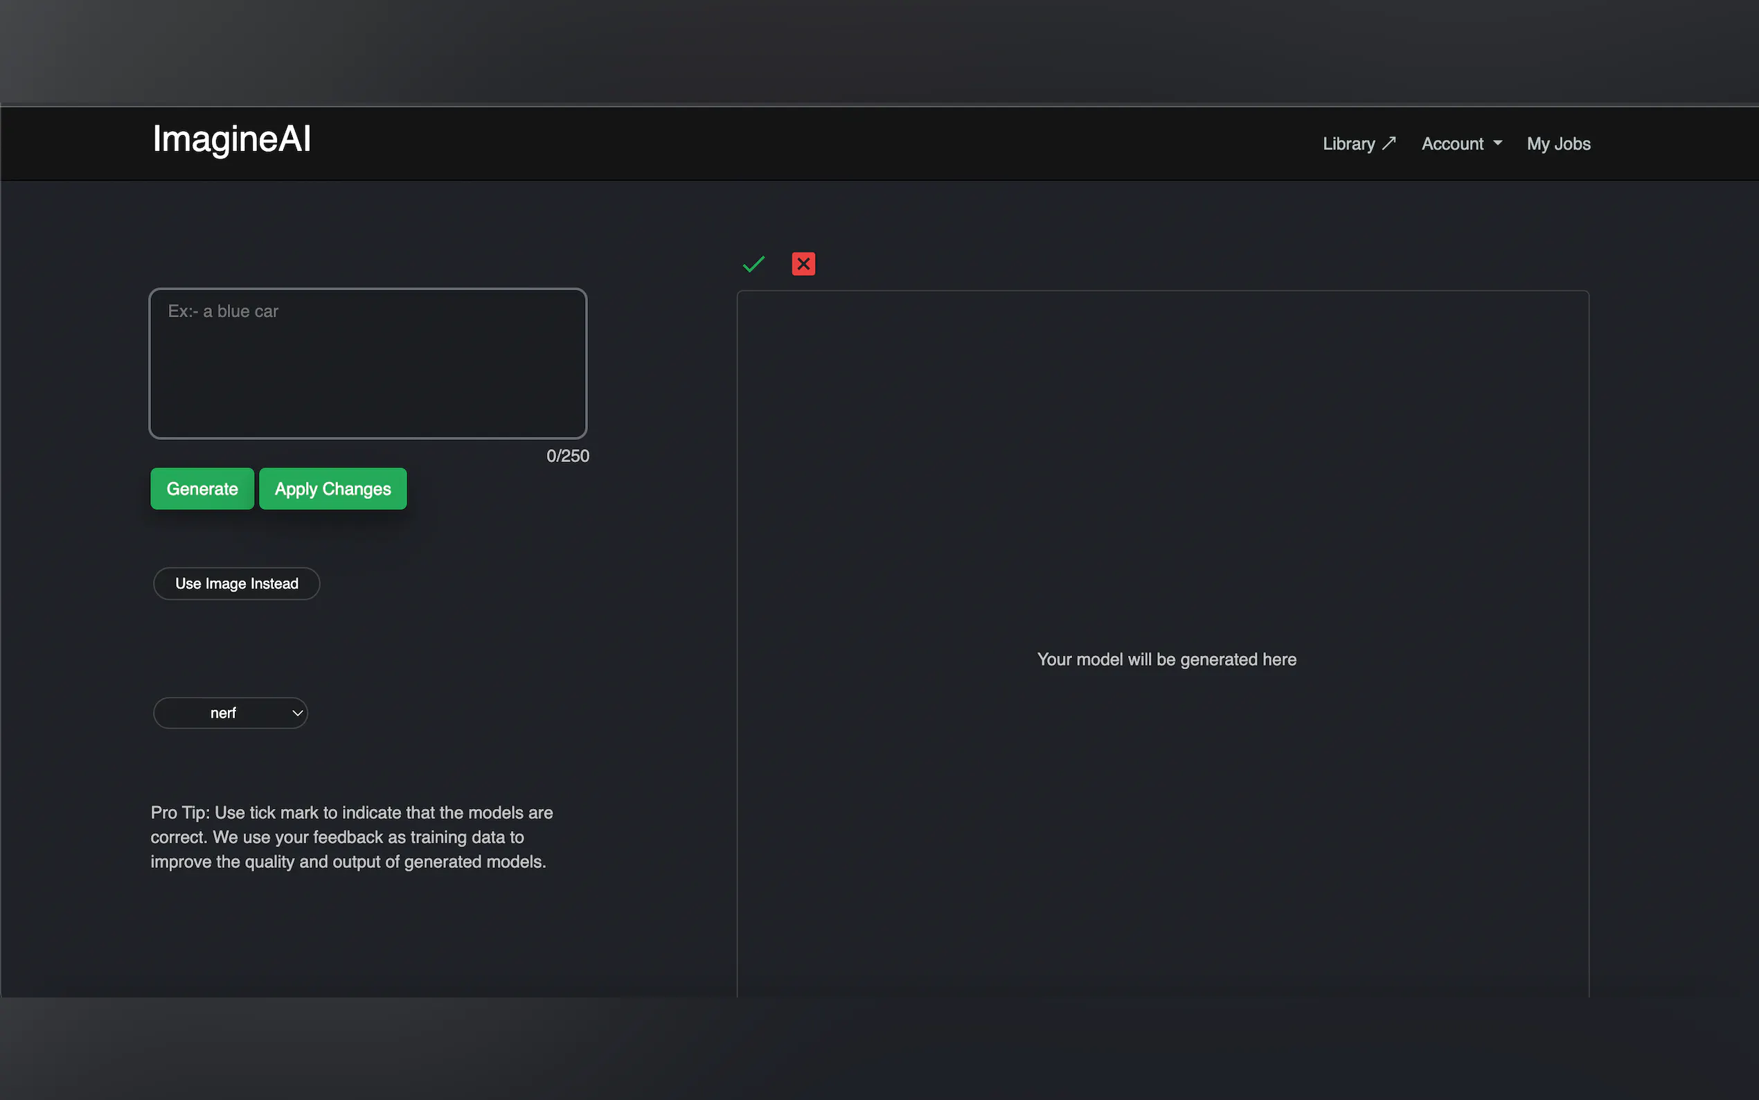Click the ImagineAI logo
This screenshot has width=1759, height=1100.
tap(231, 139)
